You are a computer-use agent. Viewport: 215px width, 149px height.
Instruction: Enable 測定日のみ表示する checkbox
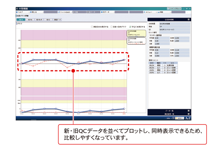[92, 27]
